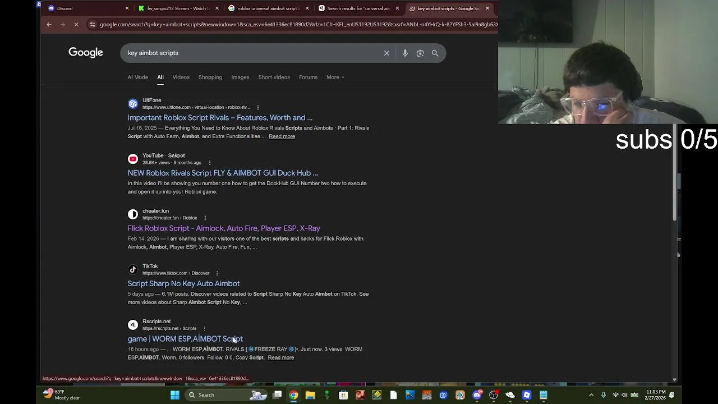
Task: Open File Explorer from the taskbar
Action: click(310, 395)
